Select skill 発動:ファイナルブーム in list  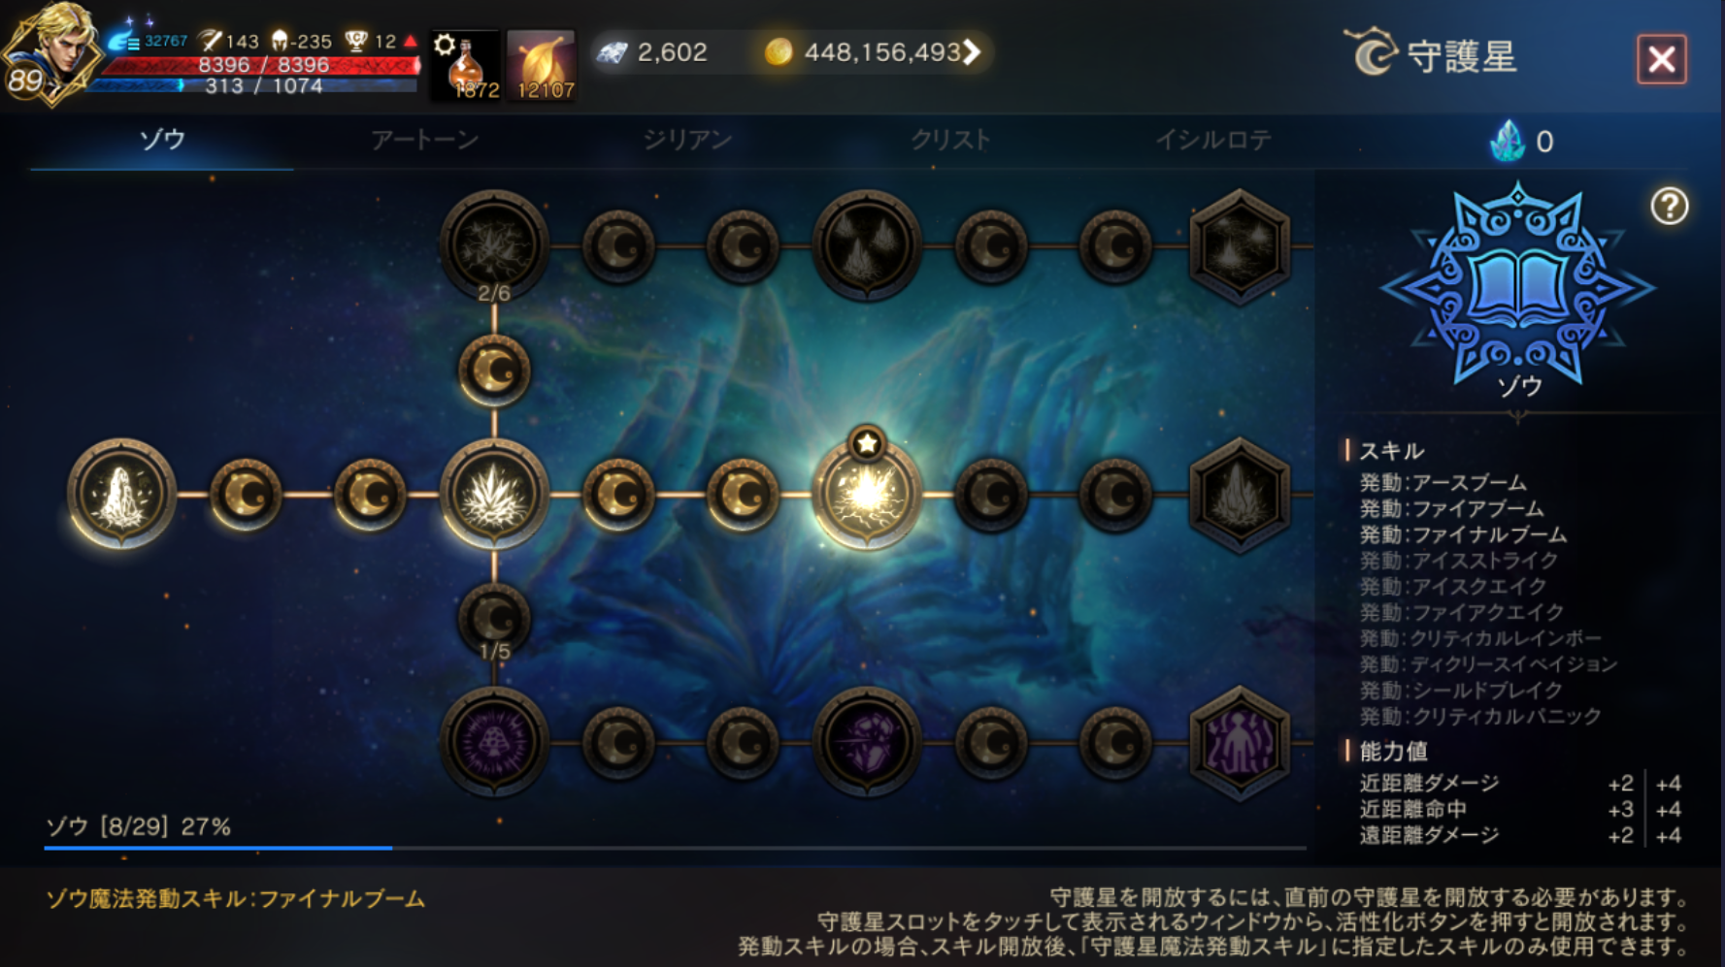pos(1462,534)
